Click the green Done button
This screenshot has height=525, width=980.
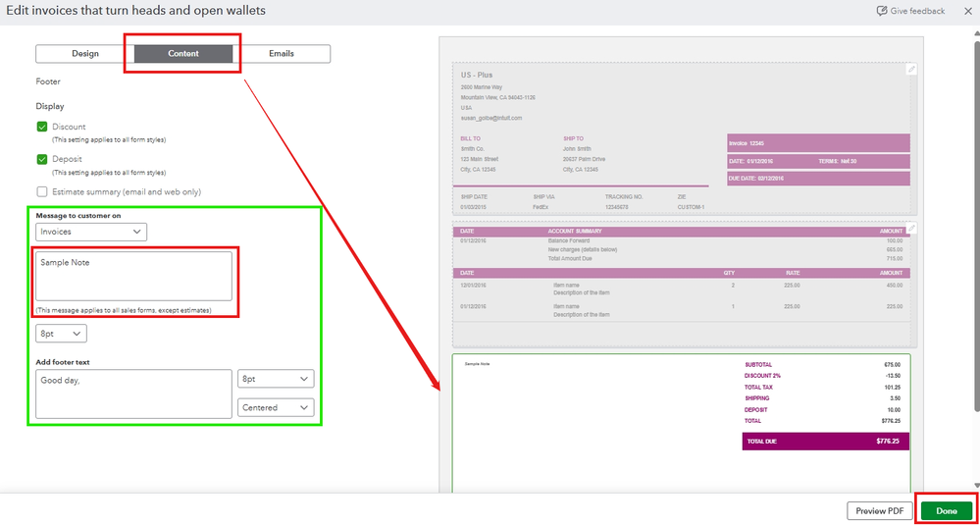[947, 510]
